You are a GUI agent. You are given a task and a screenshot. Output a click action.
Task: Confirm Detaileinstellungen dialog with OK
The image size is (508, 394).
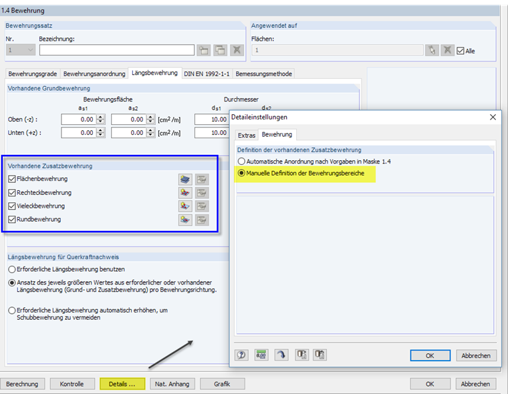point(430,355)
